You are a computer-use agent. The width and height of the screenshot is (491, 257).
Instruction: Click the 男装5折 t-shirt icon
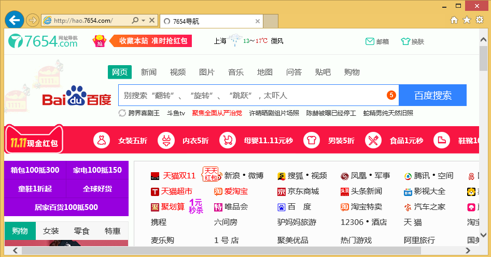click(x=312, y=141)
